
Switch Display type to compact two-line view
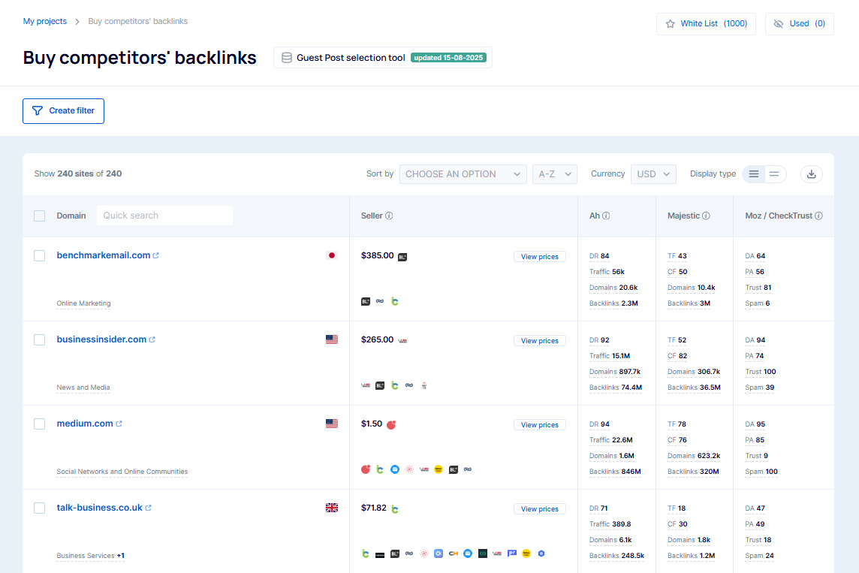tap(774, 174)
